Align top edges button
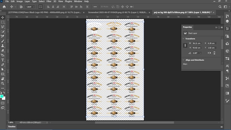The height and width of the screenshot is (130, 231). pyautogui.click(x=72, y=7)
